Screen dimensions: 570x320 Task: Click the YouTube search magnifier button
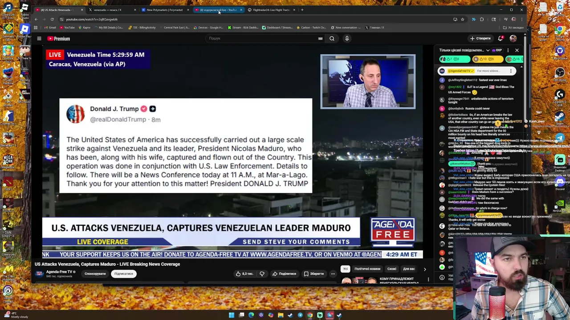[332, 39]
